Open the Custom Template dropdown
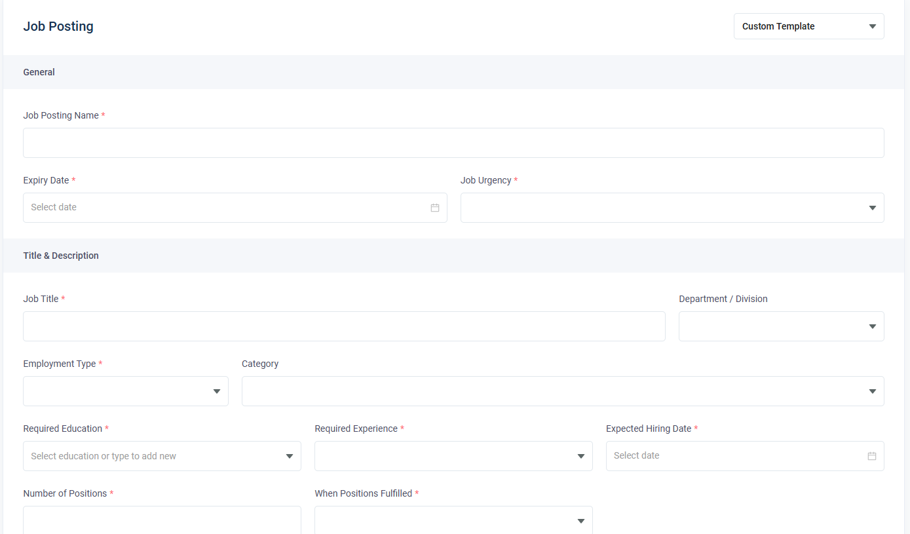The width and height of the screenshot is (910, 534). [808, 26]
